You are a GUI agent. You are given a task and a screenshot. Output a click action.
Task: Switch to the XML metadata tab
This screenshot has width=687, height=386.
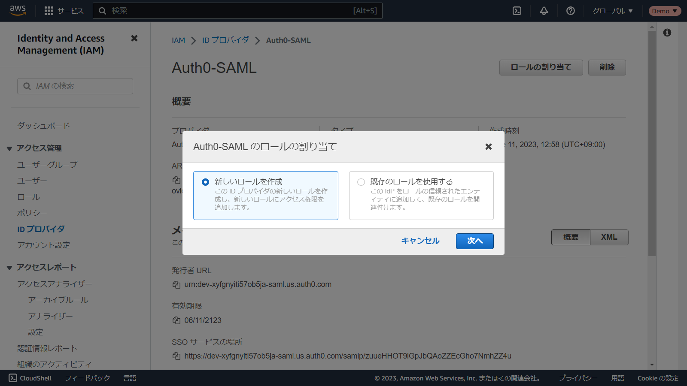(x=609, y=237)
